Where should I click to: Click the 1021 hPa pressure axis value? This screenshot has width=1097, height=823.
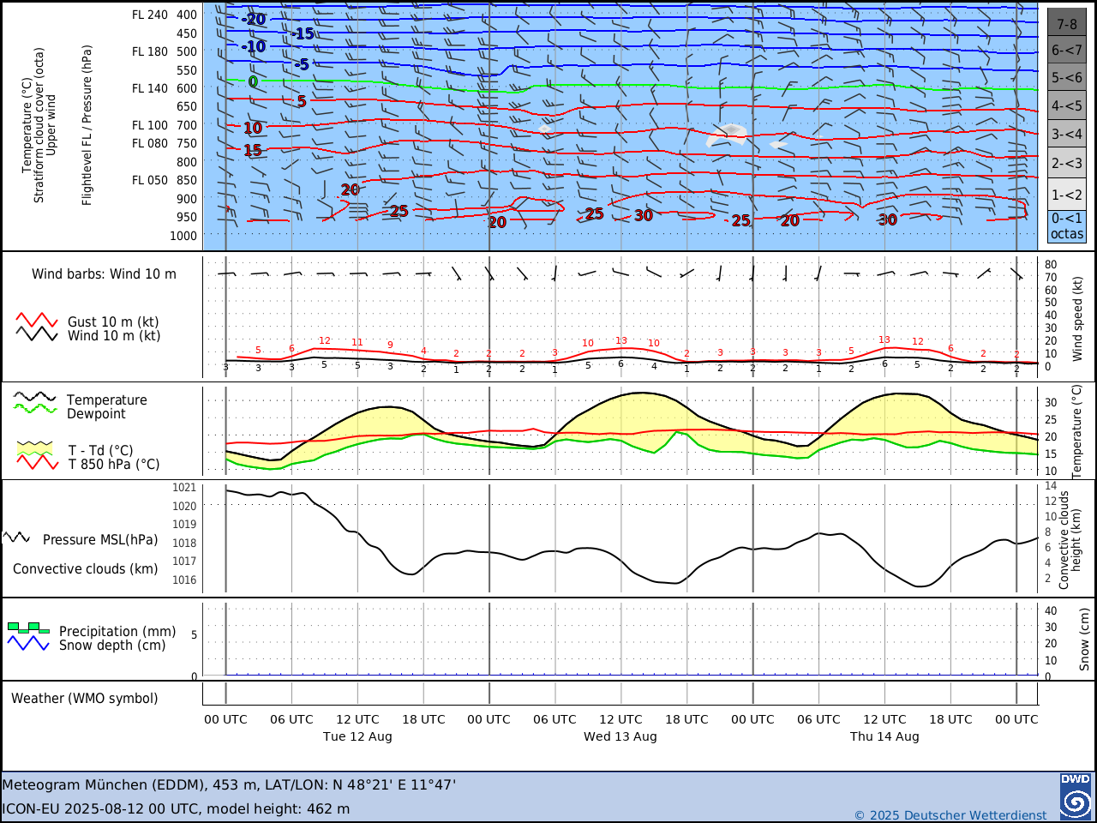(x=184, y=487)
